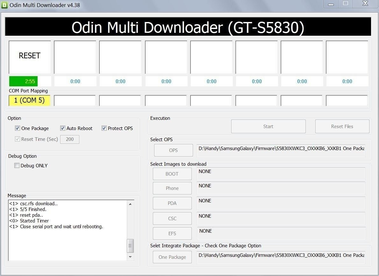This screenshot has height=276, width=379.
Task: Click the 'reset pda..' message line
Action: tap(26, 215)
